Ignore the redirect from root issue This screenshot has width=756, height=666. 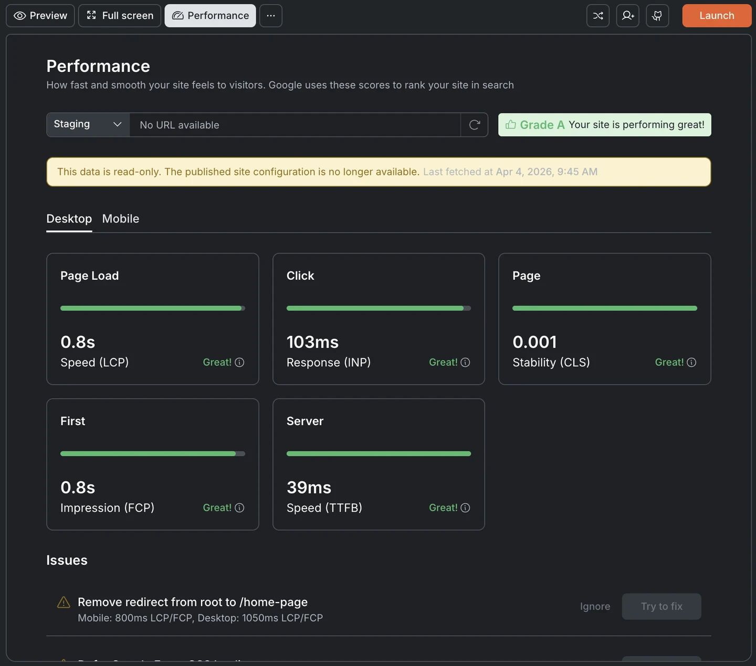595,606
